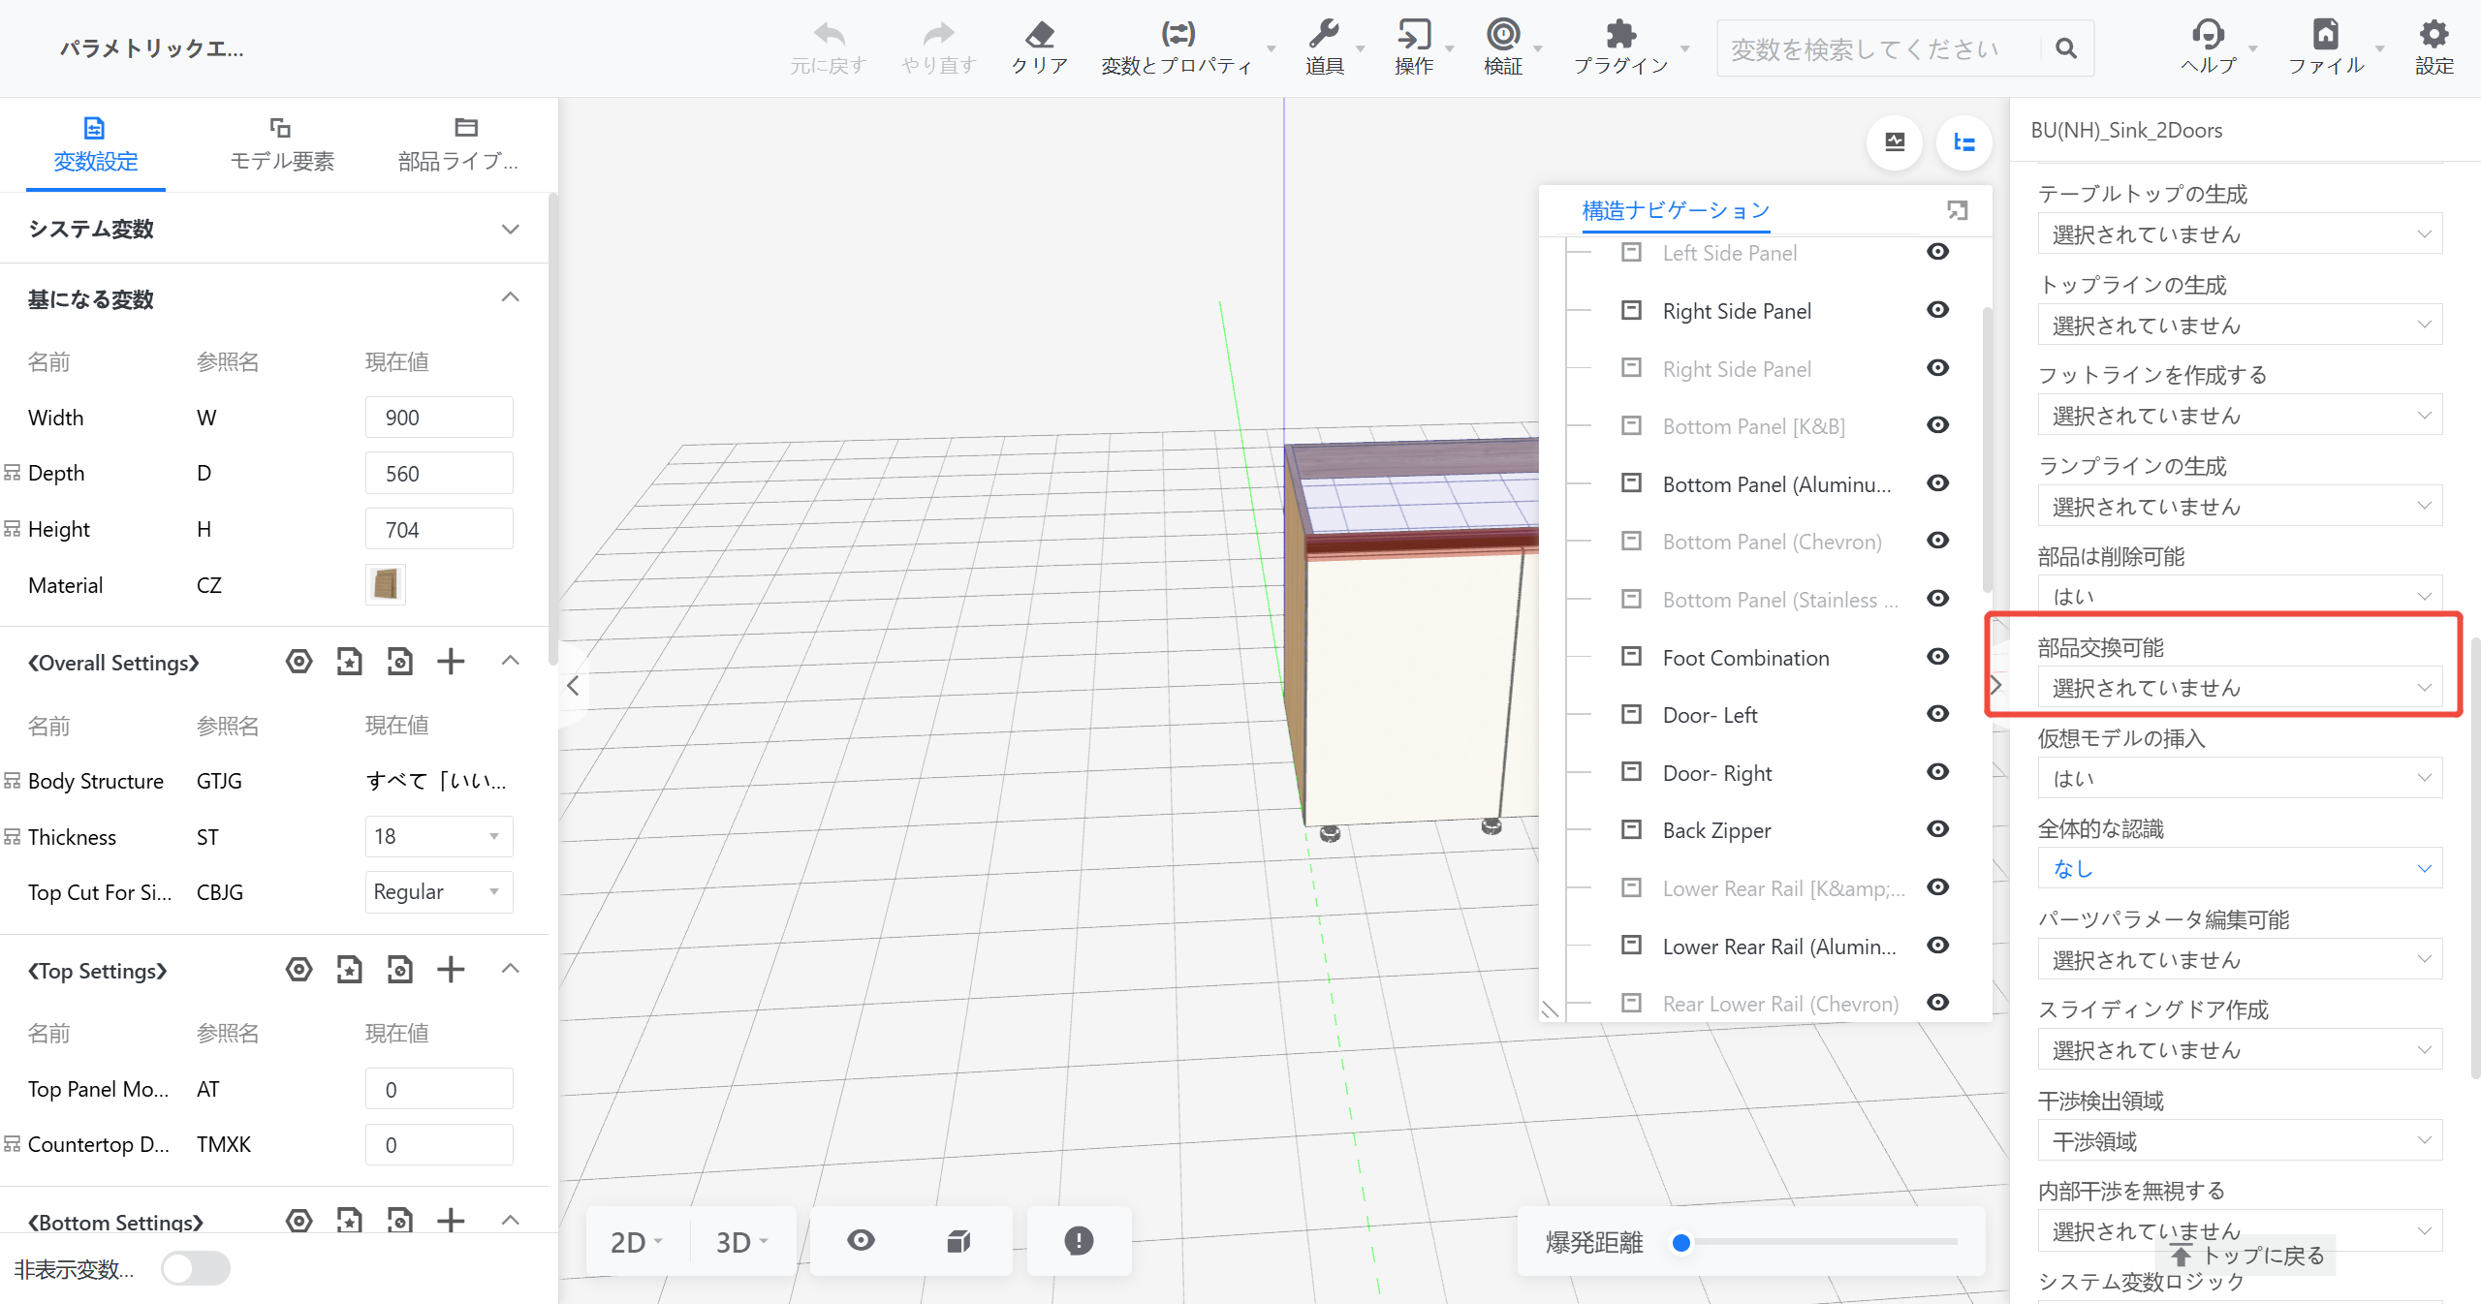Screen dimensions: 2481x1304
Task: Click the Height value field
Action: (439, 529)
